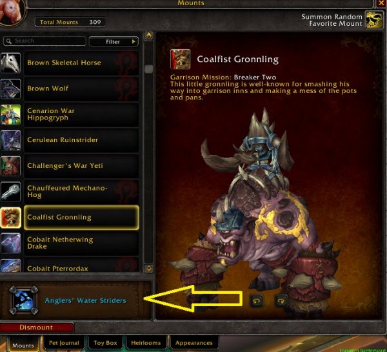387x352 pixels.
Task: Click the mount Search field
Action: [x=45, y=41]
